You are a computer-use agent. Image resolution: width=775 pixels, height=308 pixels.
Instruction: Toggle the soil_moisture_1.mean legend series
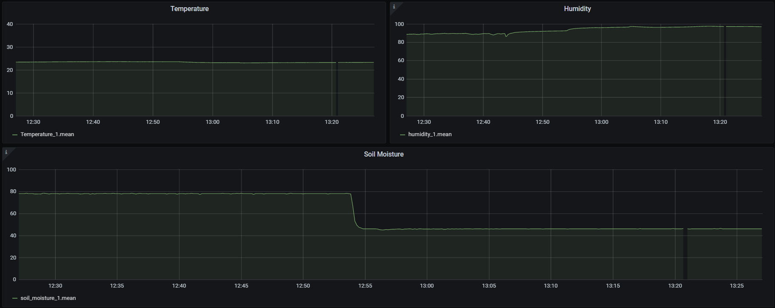tap(48, 298)
